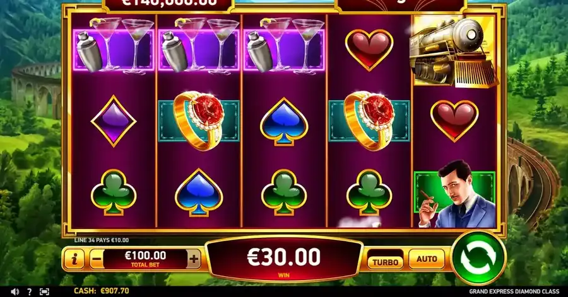Toggle fullscreen mode icon
The width and height of the screenshot is (568, 297).
[44, 291]
